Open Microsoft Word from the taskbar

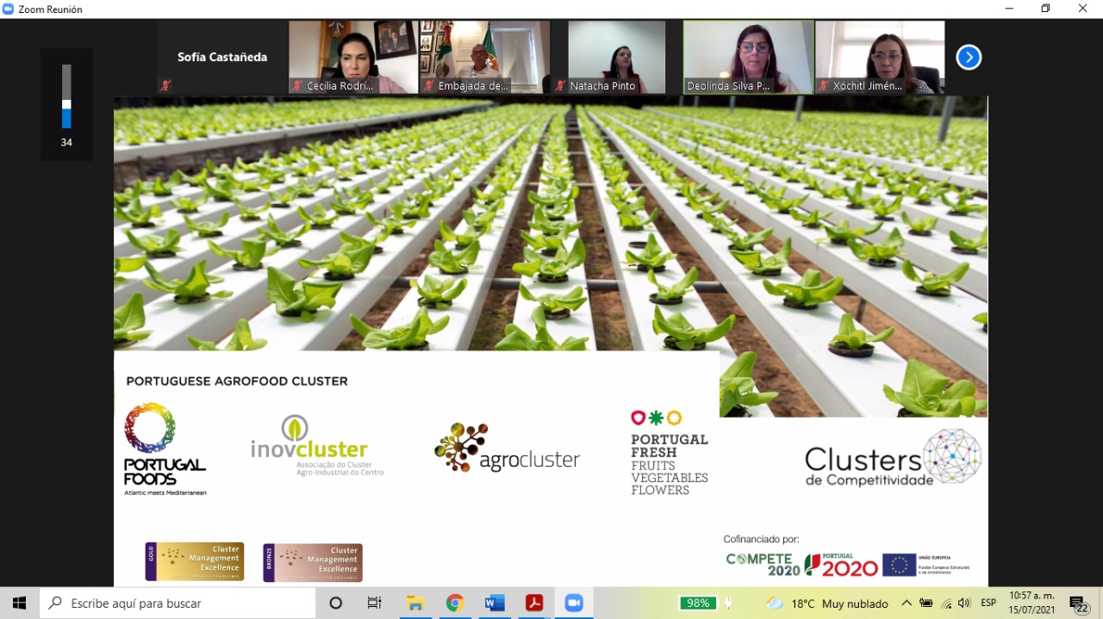pyautogui.click(x=495, y=603)
